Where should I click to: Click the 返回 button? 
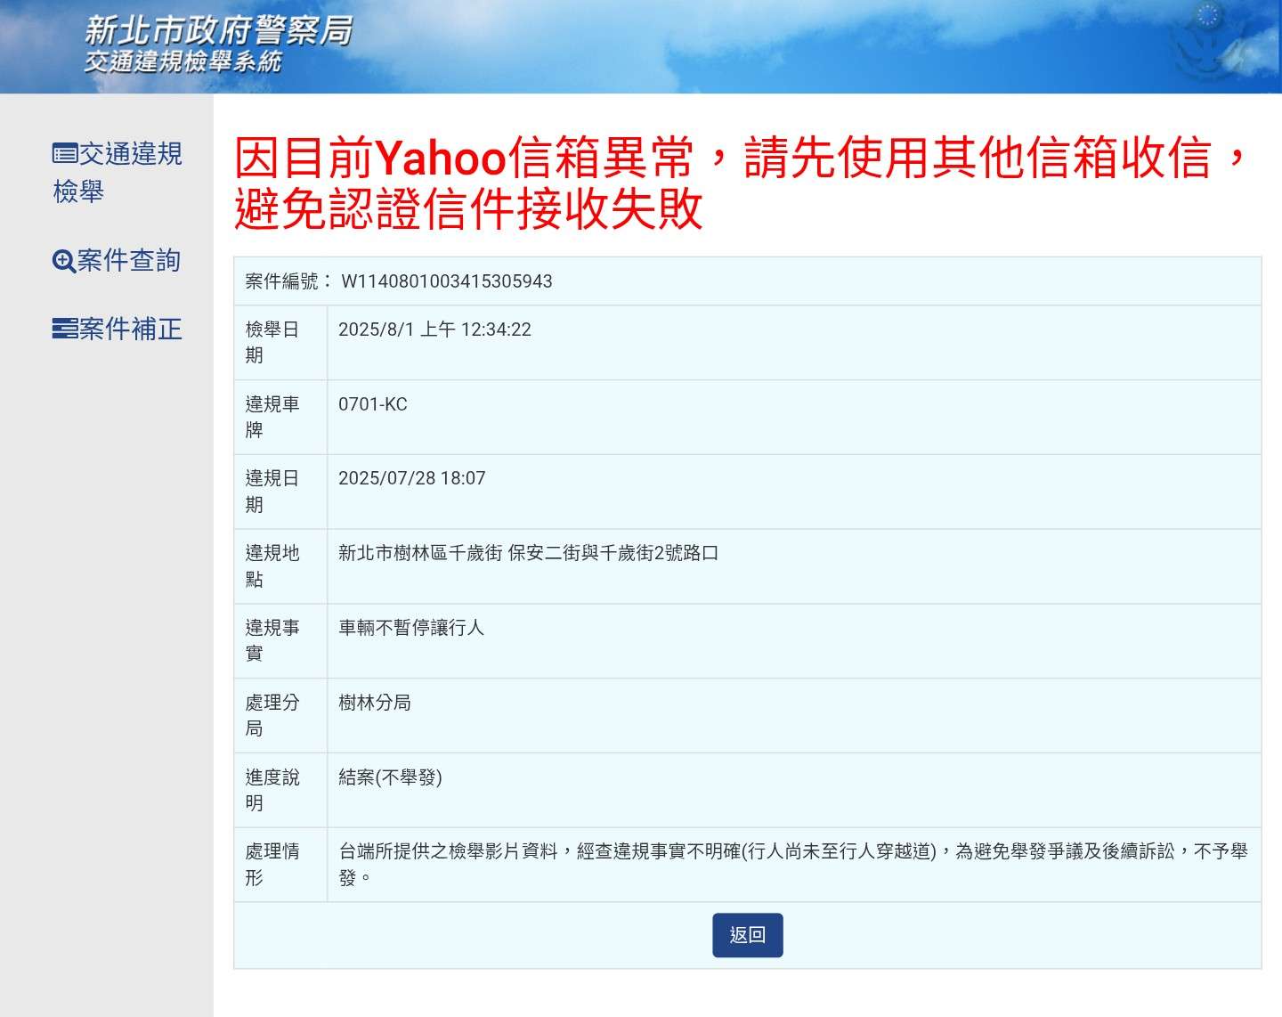point(747,934)
